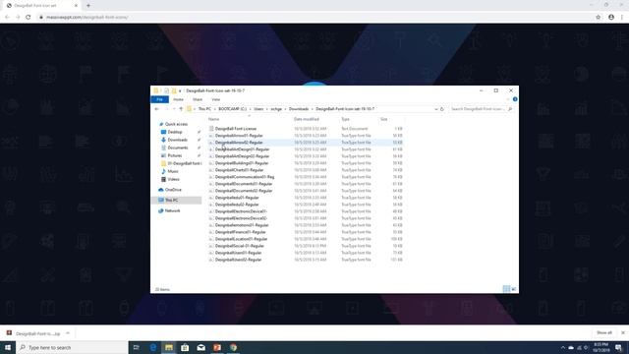Open PowerPoint from the taskbar

tap(217, 347)
